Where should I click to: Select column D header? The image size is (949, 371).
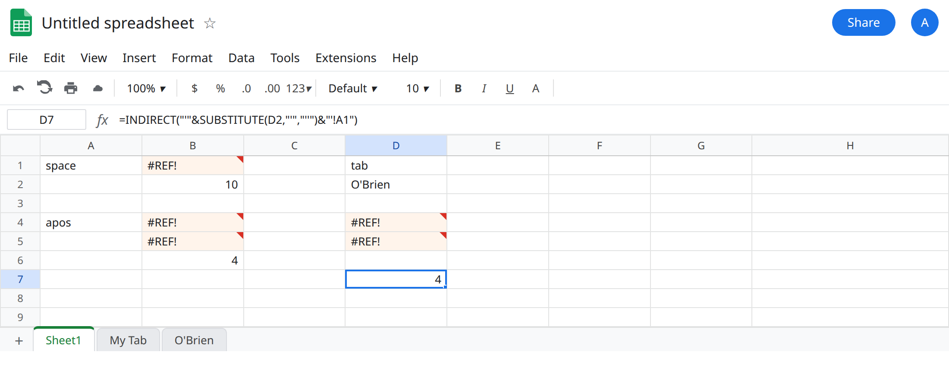(396, 146)
